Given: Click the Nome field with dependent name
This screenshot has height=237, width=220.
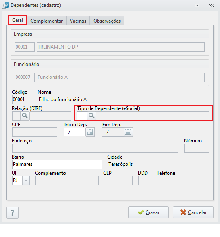Looking at the screenshot, I should coord(123,99).
